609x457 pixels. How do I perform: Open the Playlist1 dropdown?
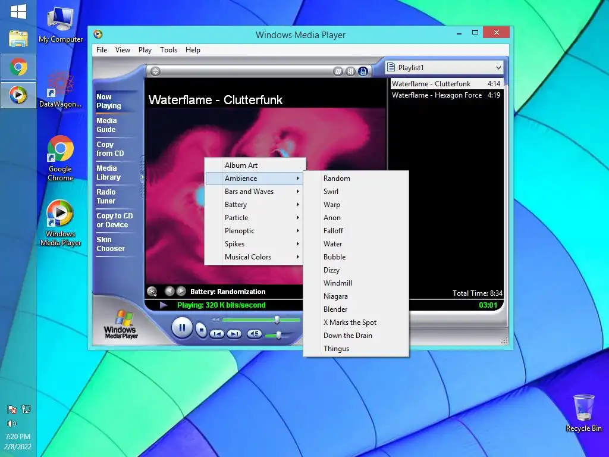(x=444, y=68)
